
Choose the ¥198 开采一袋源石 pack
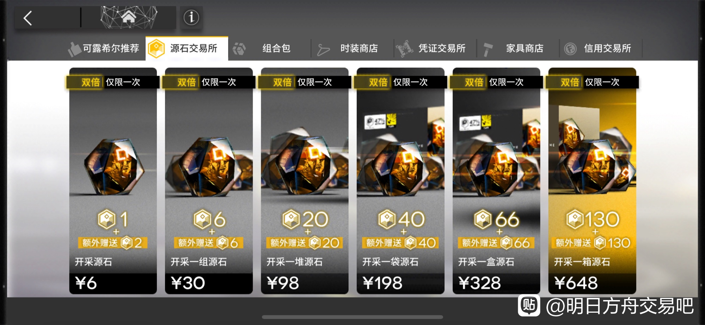[x=400, y=181]
